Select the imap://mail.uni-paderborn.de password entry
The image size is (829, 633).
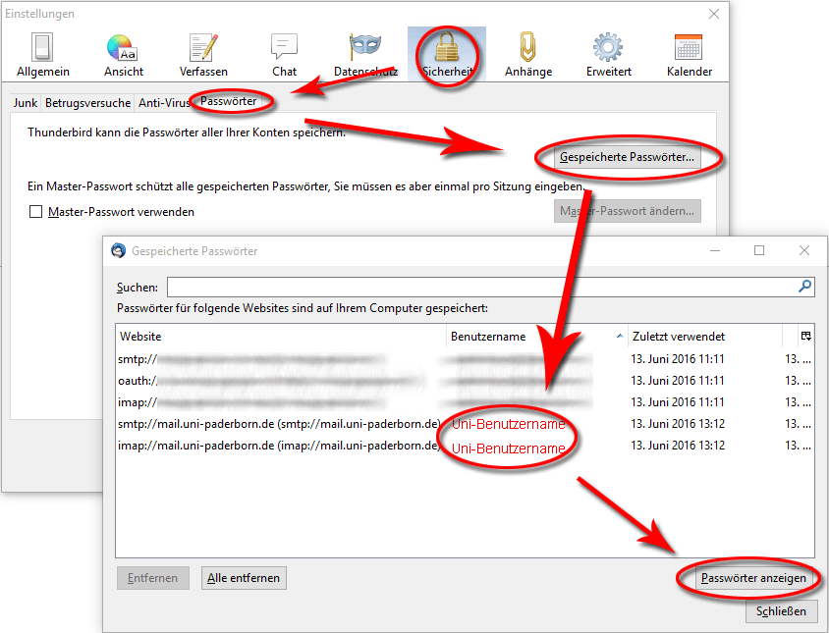coord(280,446)
